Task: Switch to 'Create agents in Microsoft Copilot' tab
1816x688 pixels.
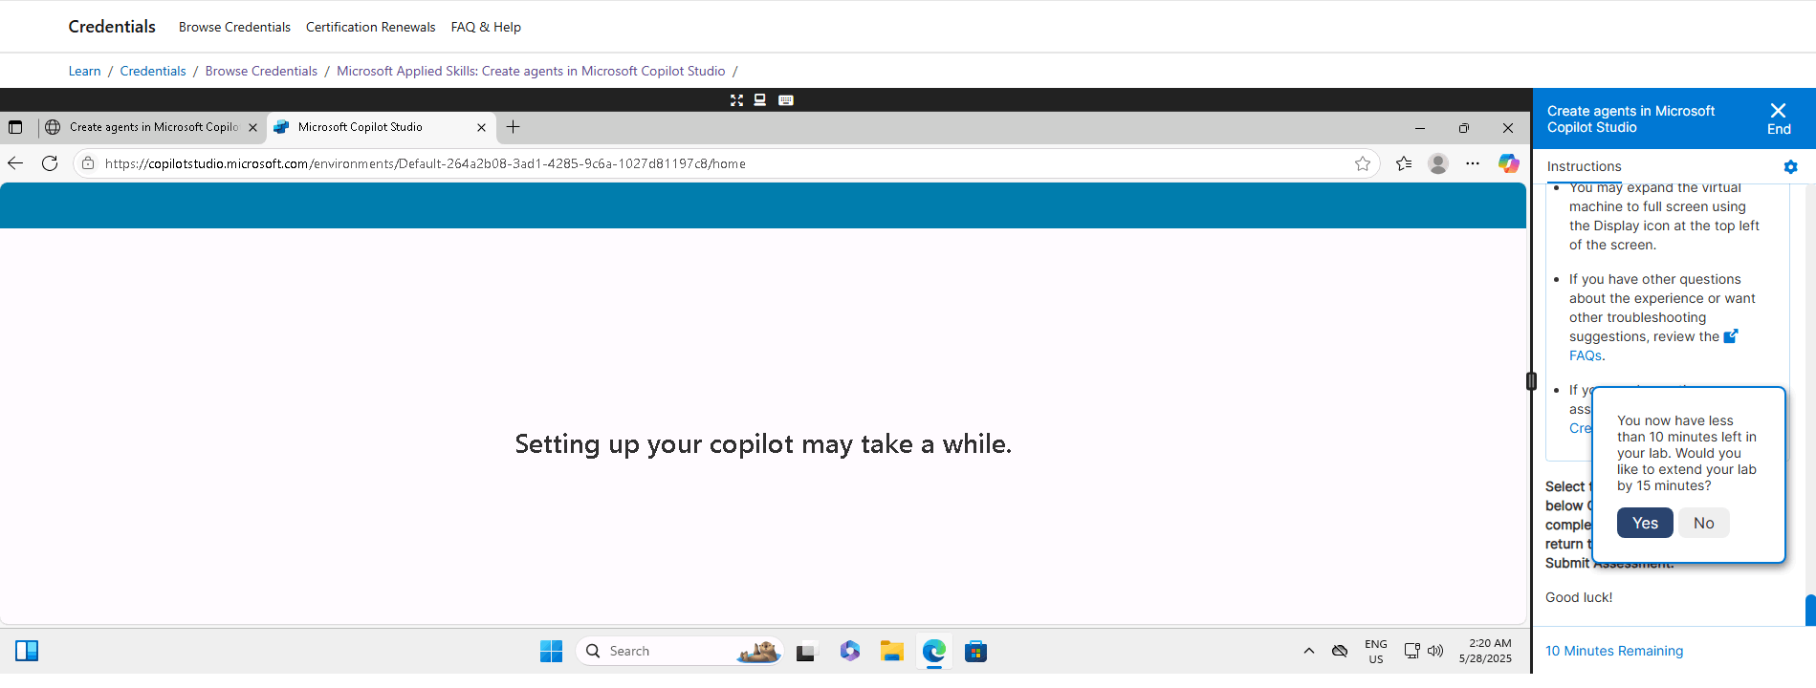Action: [x=153, y=127]
